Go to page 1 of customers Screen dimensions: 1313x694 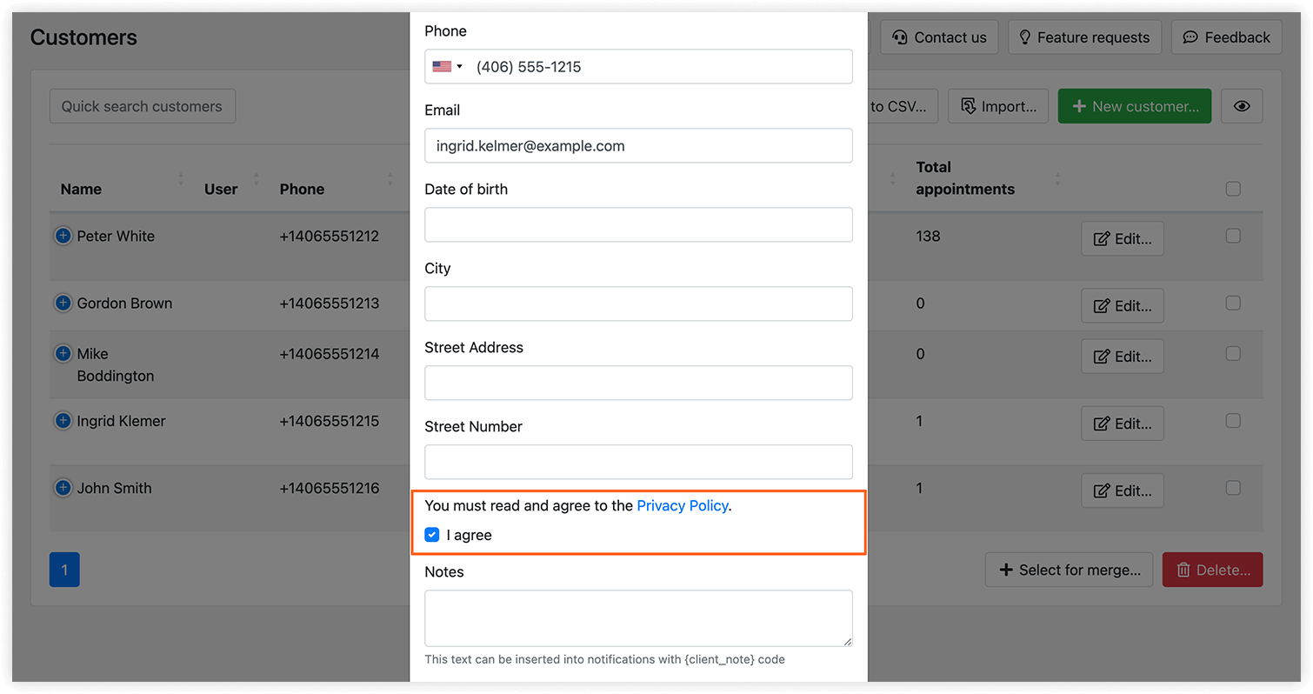point(64,570)
